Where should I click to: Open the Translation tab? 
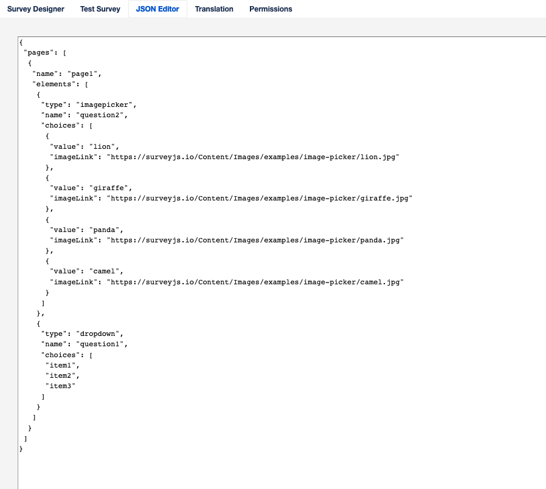(x=214, y=9)
